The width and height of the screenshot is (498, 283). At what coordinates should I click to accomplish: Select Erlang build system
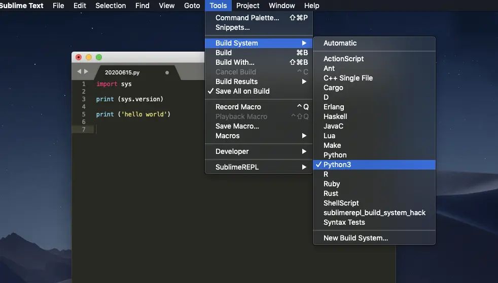(374, 107)
